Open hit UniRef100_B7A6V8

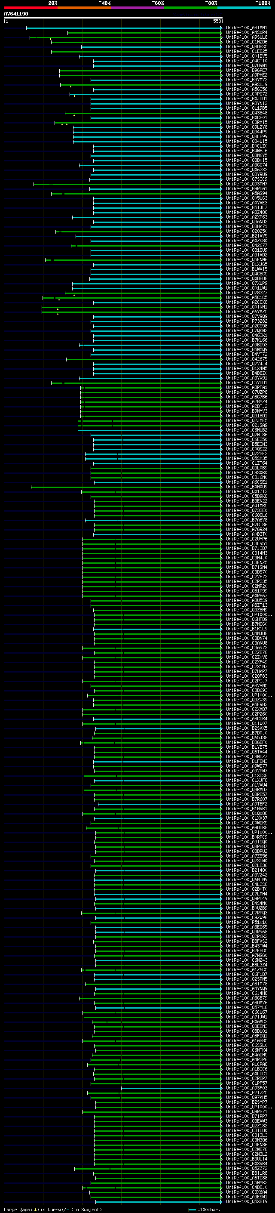246,520
